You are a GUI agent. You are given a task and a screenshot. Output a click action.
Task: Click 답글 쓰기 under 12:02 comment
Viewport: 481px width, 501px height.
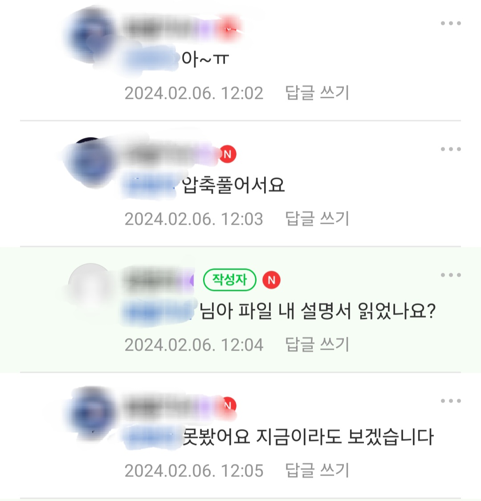317,93
